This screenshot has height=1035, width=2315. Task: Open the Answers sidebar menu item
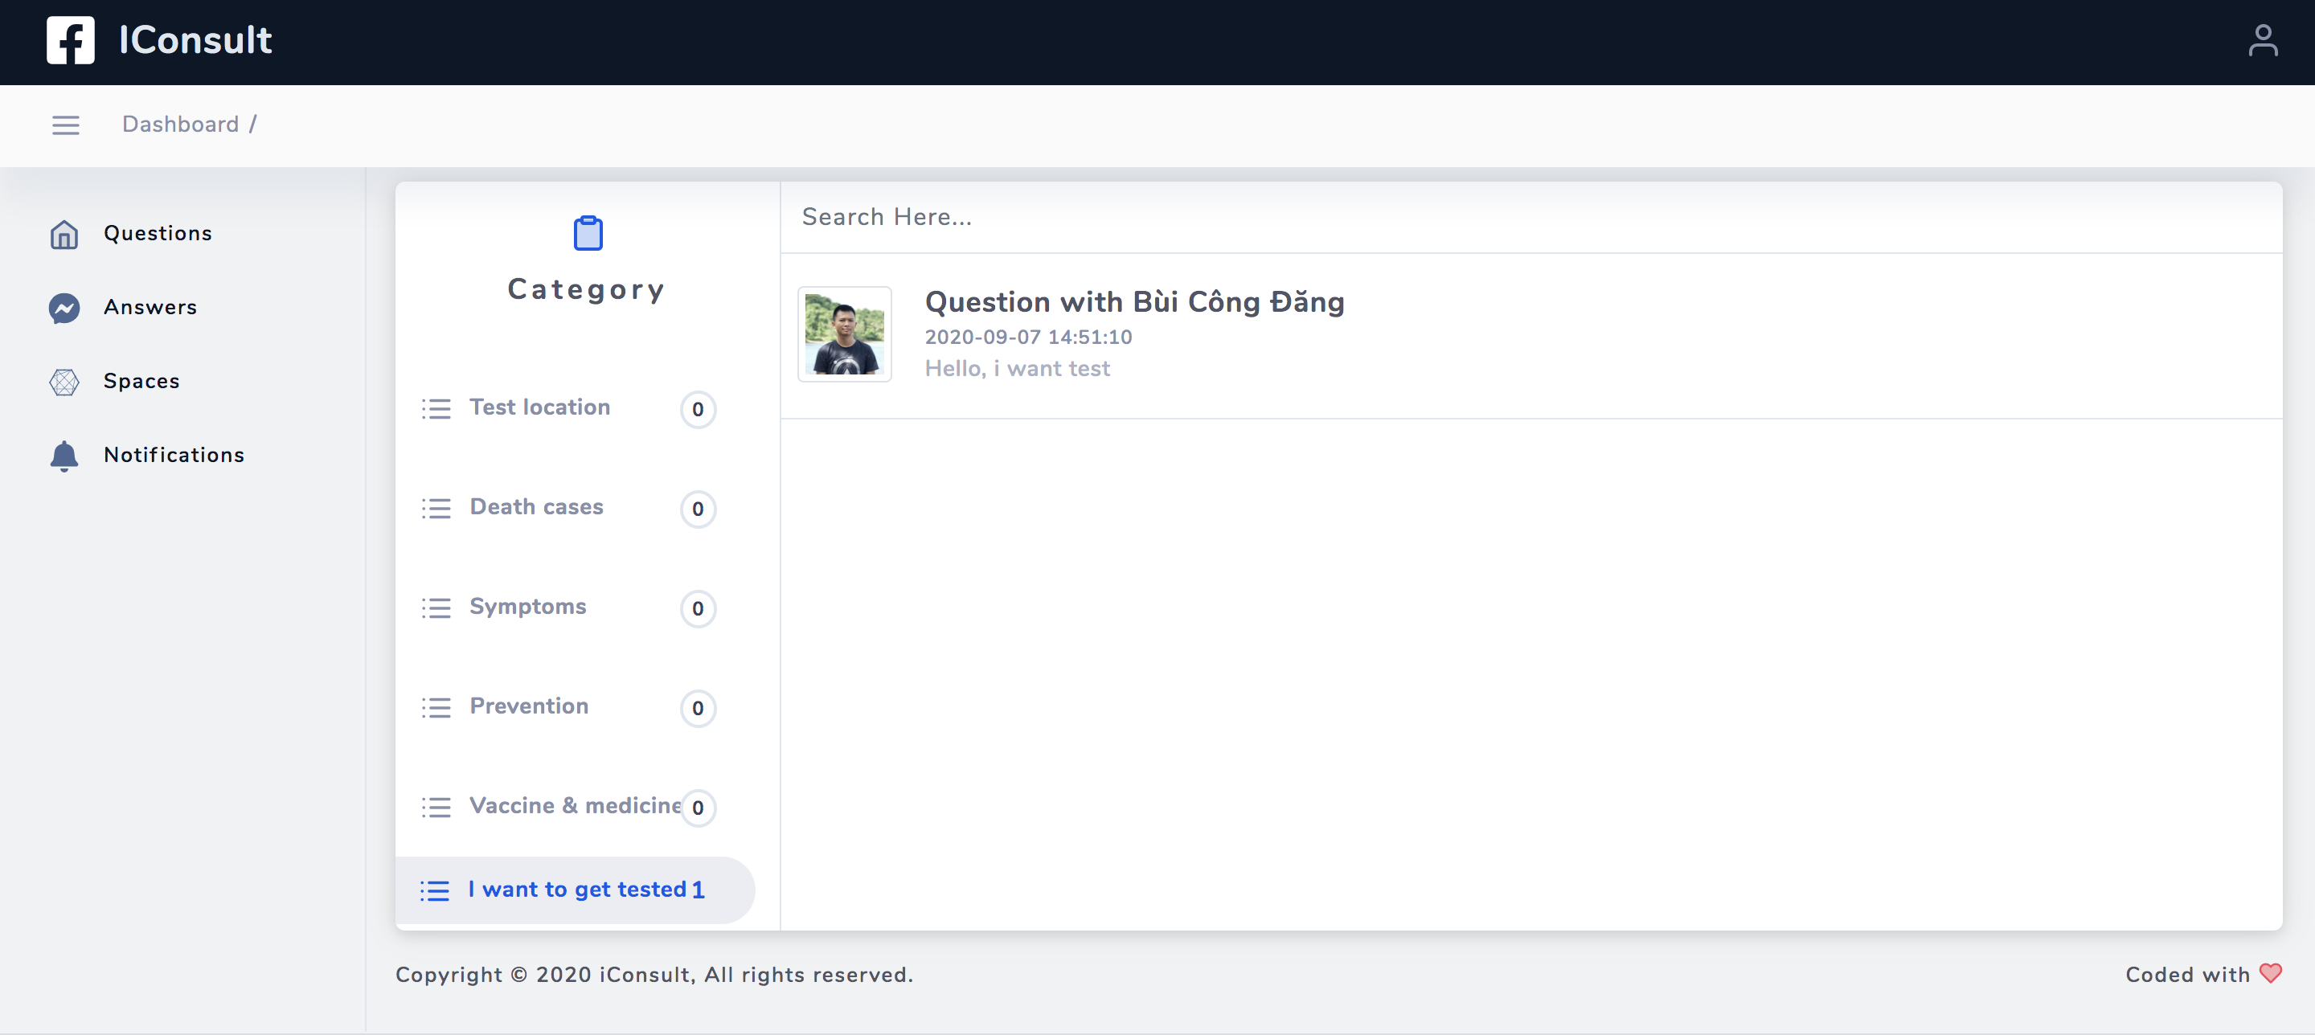click(x=150, y=307)
